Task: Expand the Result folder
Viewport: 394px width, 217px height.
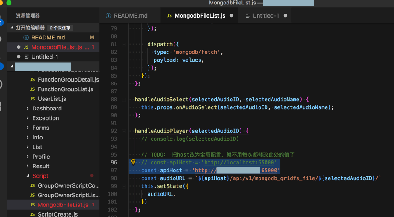Action: [27, 166]
